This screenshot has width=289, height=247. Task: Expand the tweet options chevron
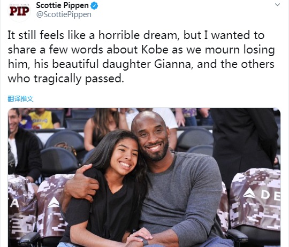coord(277,5)
